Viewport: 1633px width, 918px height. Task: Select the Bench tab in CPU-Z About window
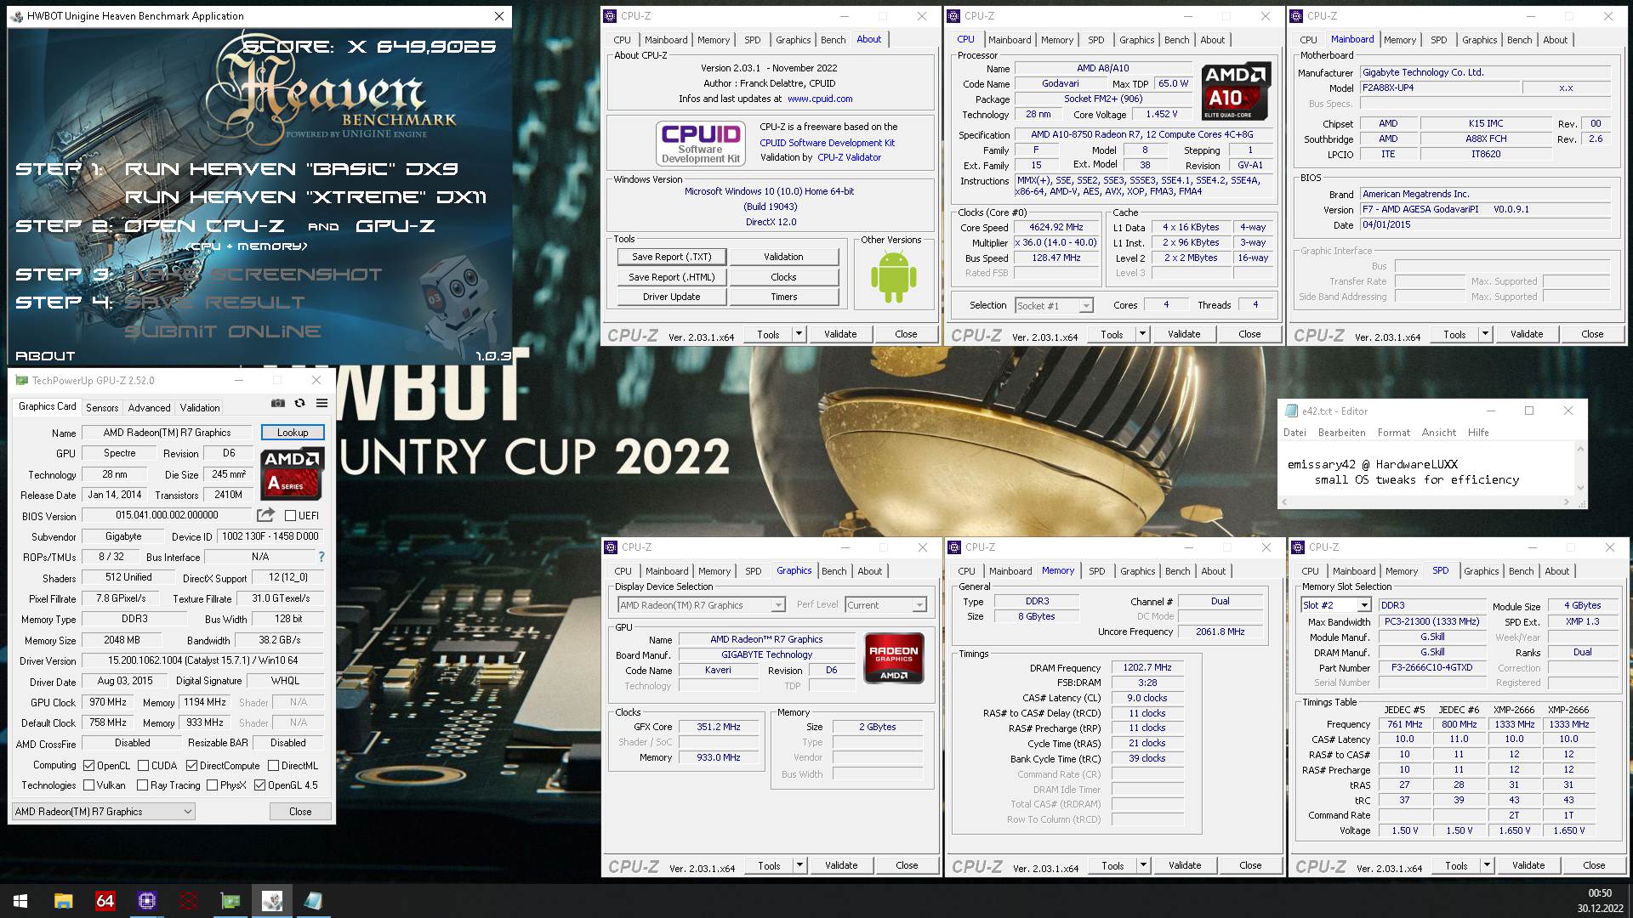(833, 40)
